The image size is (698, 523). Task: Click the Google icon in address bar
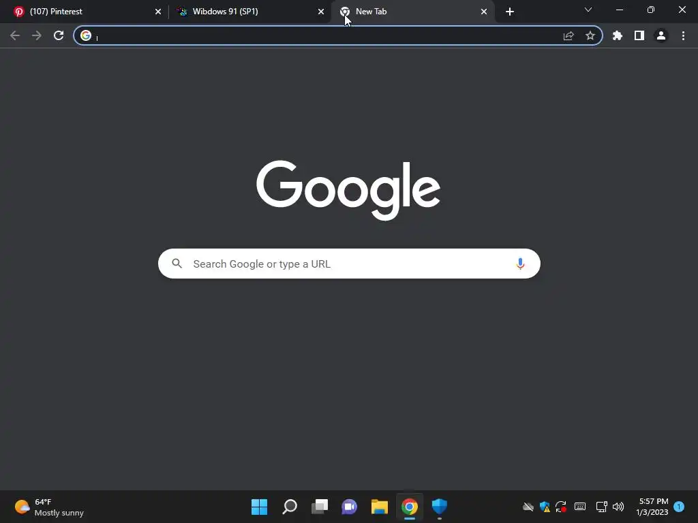coord(86,35)
